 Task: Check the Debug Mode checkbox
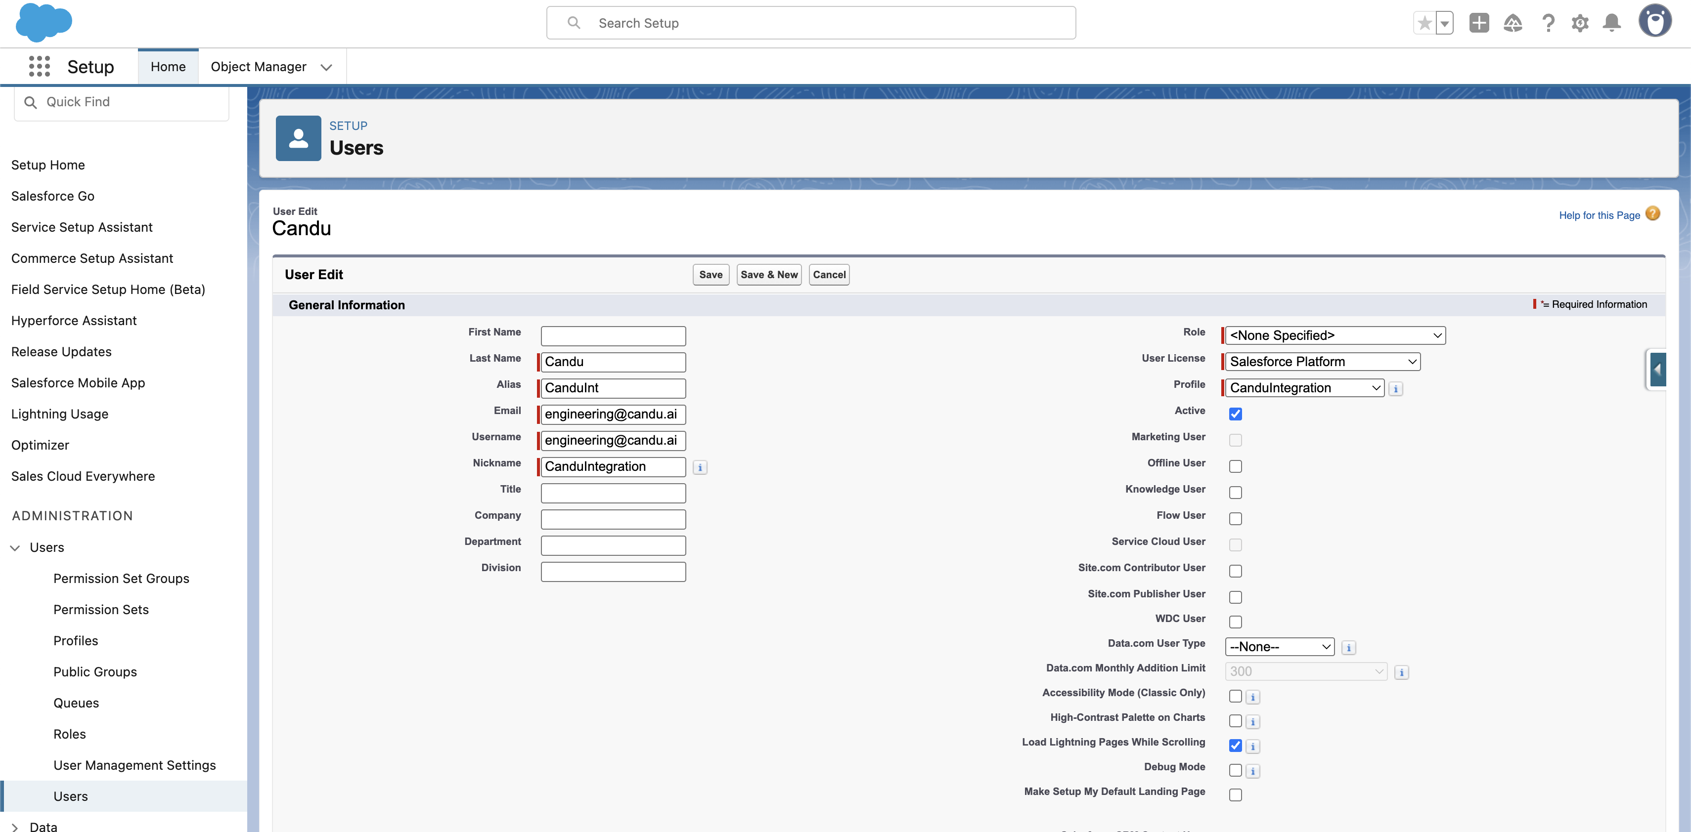[x=1235, y=770]
